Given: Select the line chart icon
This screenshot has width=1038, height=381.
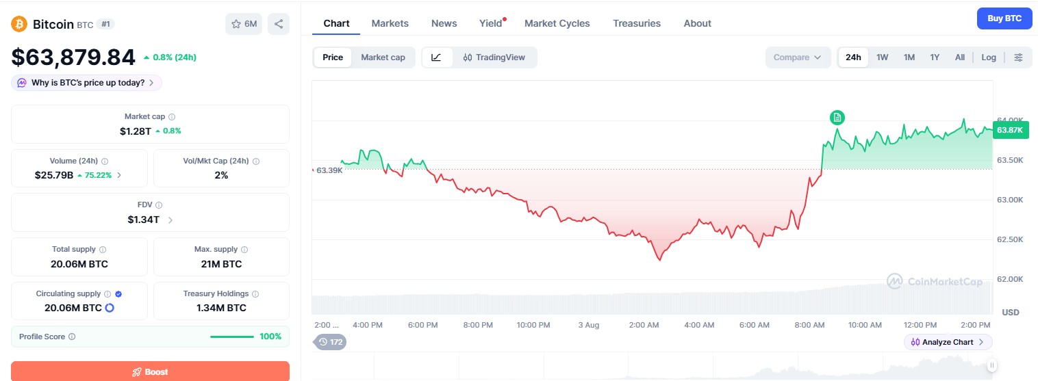Looking at the screenshot, I should coord(436,57).
